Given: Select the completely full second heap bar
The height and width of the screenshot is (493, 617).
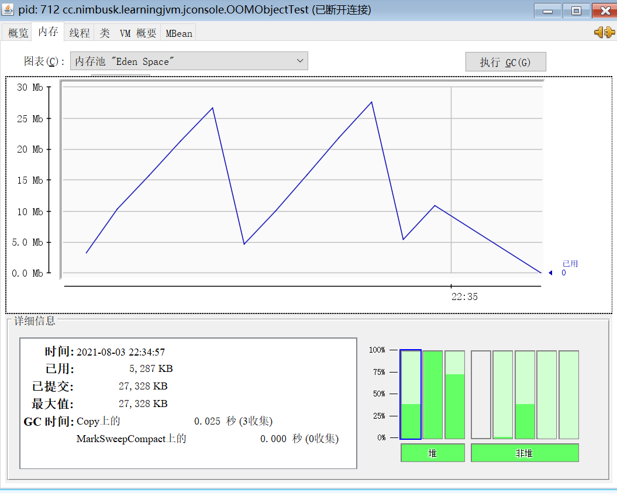Looking at the screenshot, I should [432, 395].
